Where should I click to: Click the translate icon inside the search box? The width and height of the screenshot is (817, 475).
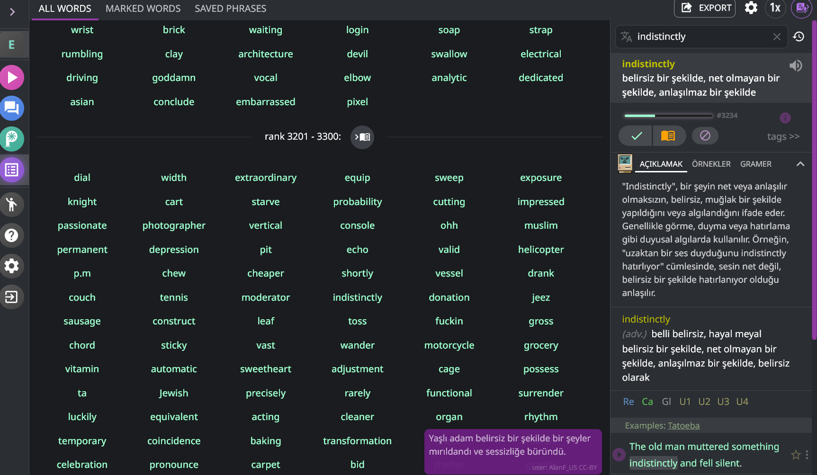click(x=626, y=36)
